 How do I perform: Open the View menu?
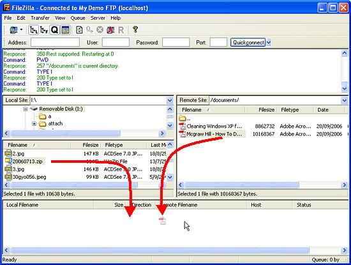[60, 18]
